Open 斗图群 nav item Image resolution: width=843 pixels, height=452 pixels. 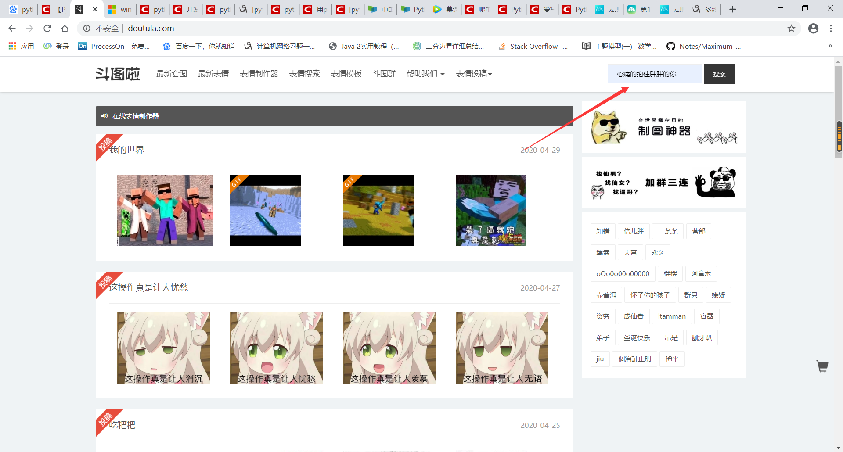coord(384,74)
